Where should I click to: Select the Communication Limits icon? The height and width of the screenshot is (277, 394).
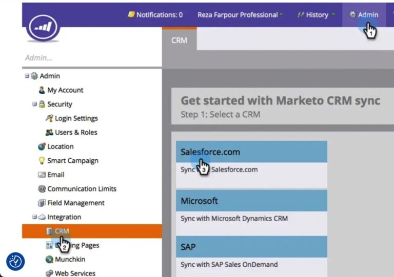pyautogui.click(x=42, y=188)
